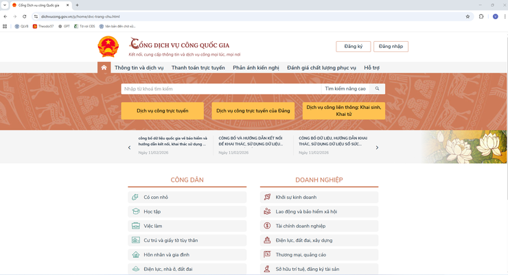Click the home icon in navigation bar
The image size is (508, 275).
pyautogui.click(x=104, y=68)
